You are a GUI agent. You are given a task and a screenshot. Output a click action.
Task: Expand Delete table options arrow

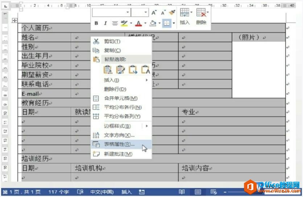point(208,12)
